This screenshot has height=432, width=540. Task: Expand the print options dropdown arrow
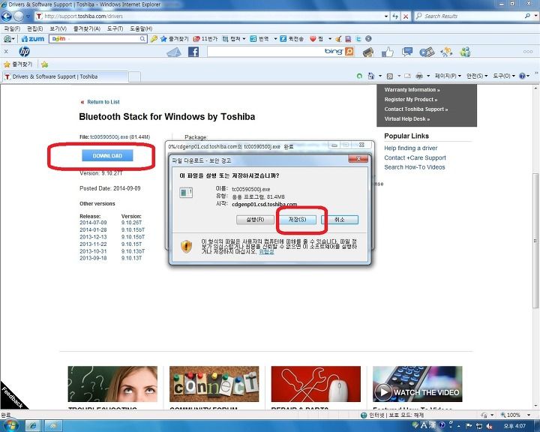428,76
